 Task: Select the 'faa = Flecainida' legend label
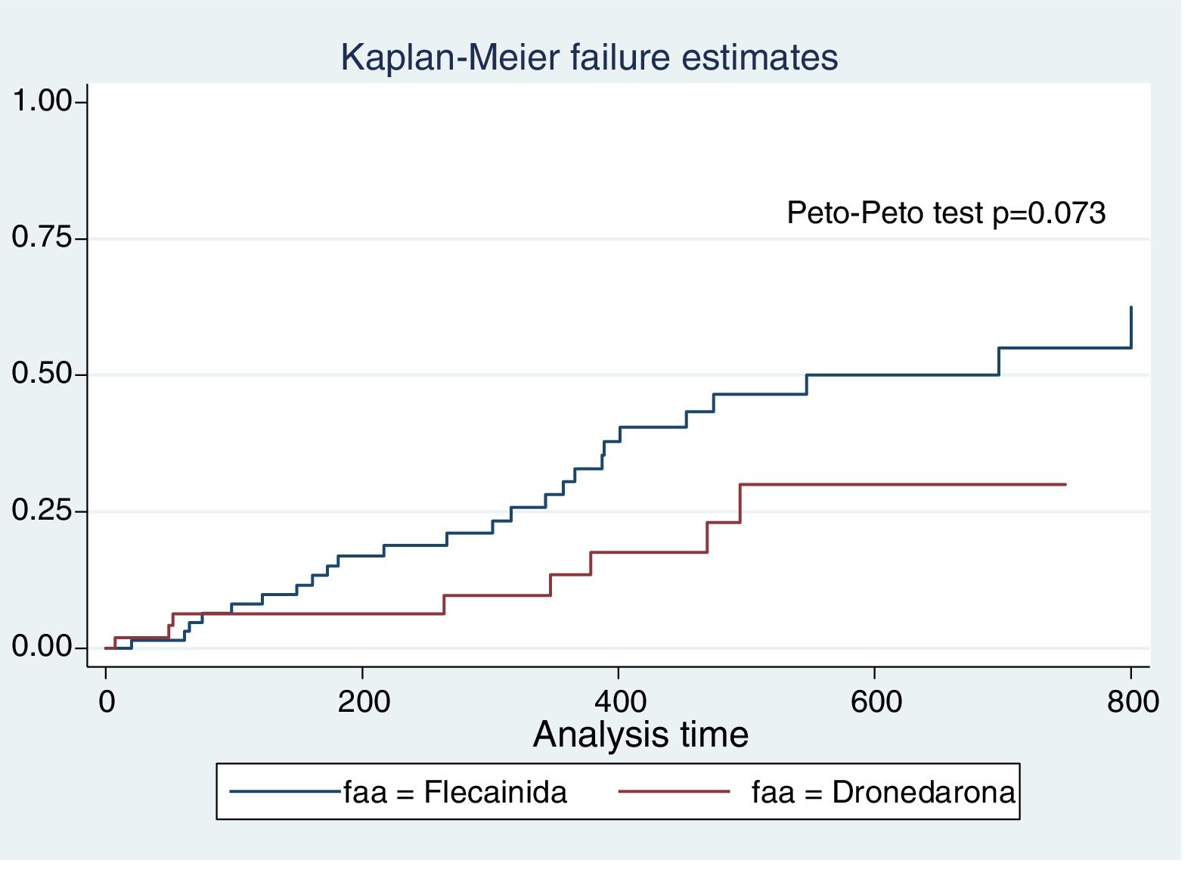(x=455, y=792)
